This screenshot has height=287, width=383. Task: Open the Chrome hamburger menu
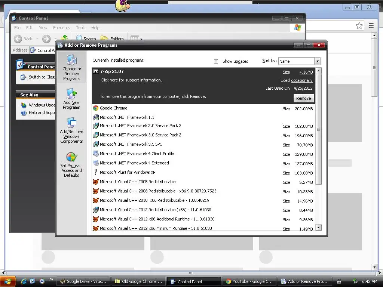pyautogui.click(x=371, y=26)
